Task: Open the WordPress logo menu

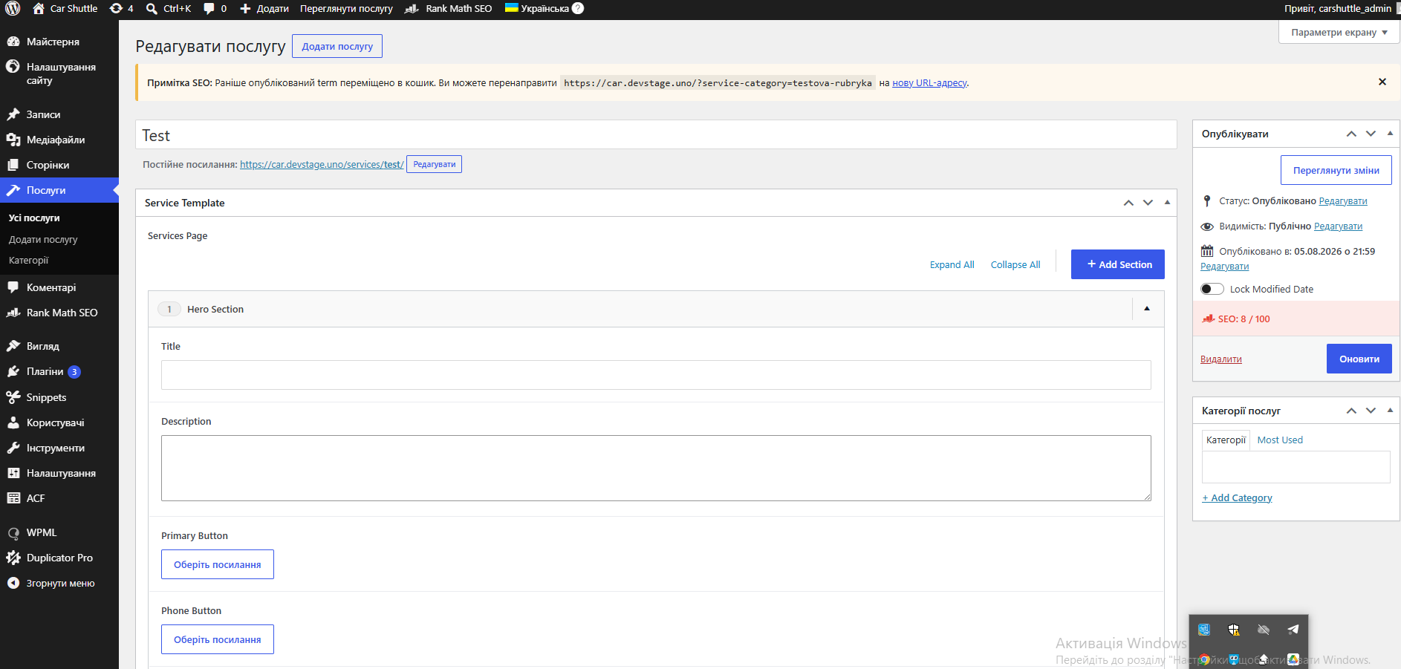Action: click(x=13, y=9)
